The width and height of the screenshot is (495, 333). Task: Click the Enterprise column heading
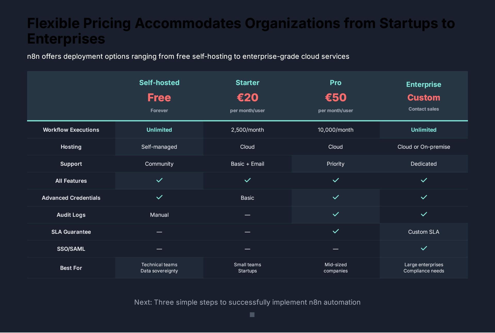click(424, 84)
